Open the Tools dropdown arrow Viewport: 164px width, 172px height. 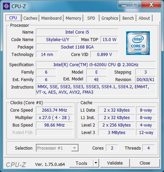click(x=96, y=163)
